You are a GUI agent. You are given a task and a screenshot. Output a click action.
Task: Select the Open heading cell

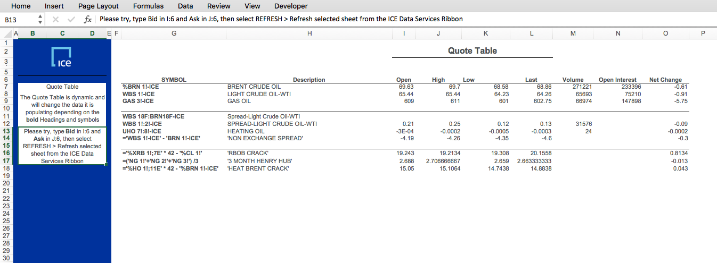click(x=404, y=80)
